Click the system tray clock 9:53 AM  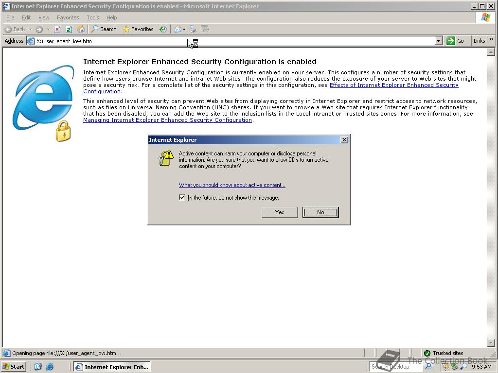point(481,367)
